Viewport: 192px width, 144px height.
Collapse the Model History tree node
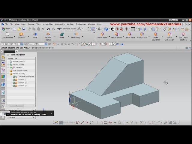8,73
